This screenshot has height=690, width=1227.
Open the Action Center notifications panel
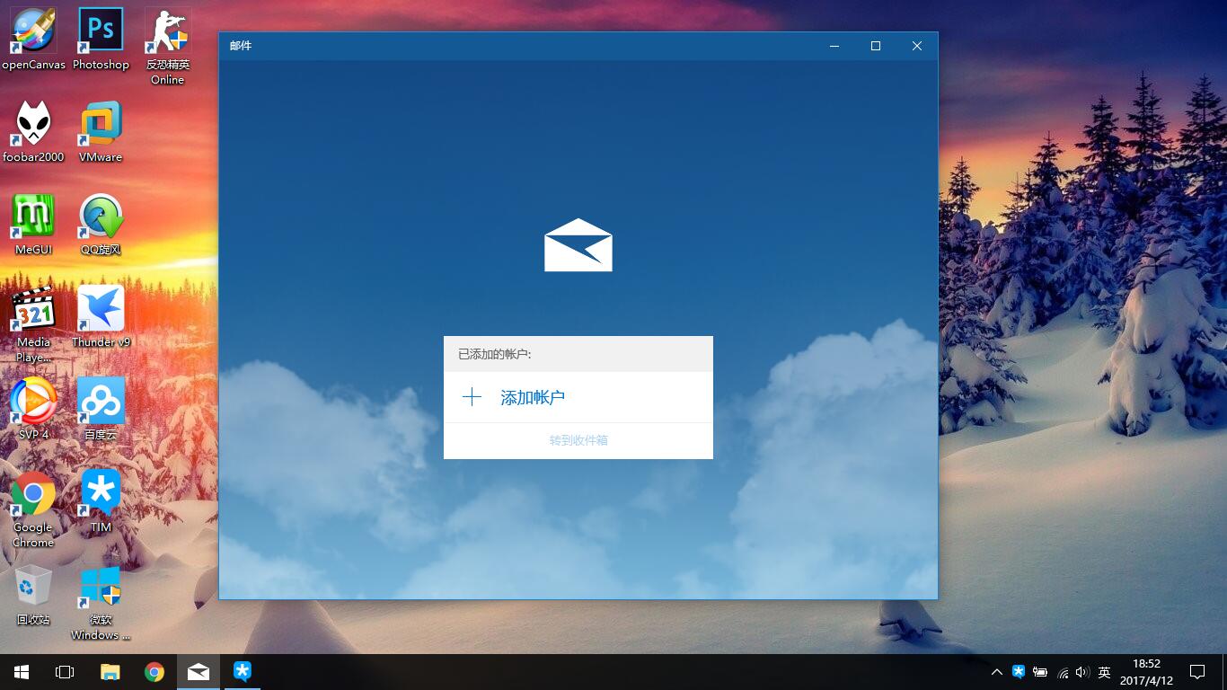point(1197,672)
